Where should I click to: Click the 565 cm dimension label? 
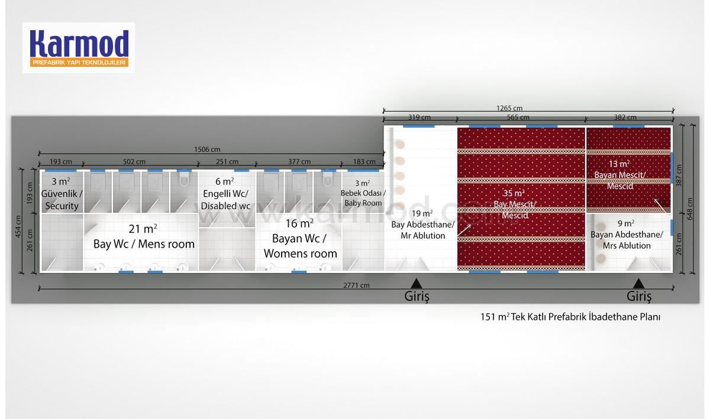click(x=521, y=118)
